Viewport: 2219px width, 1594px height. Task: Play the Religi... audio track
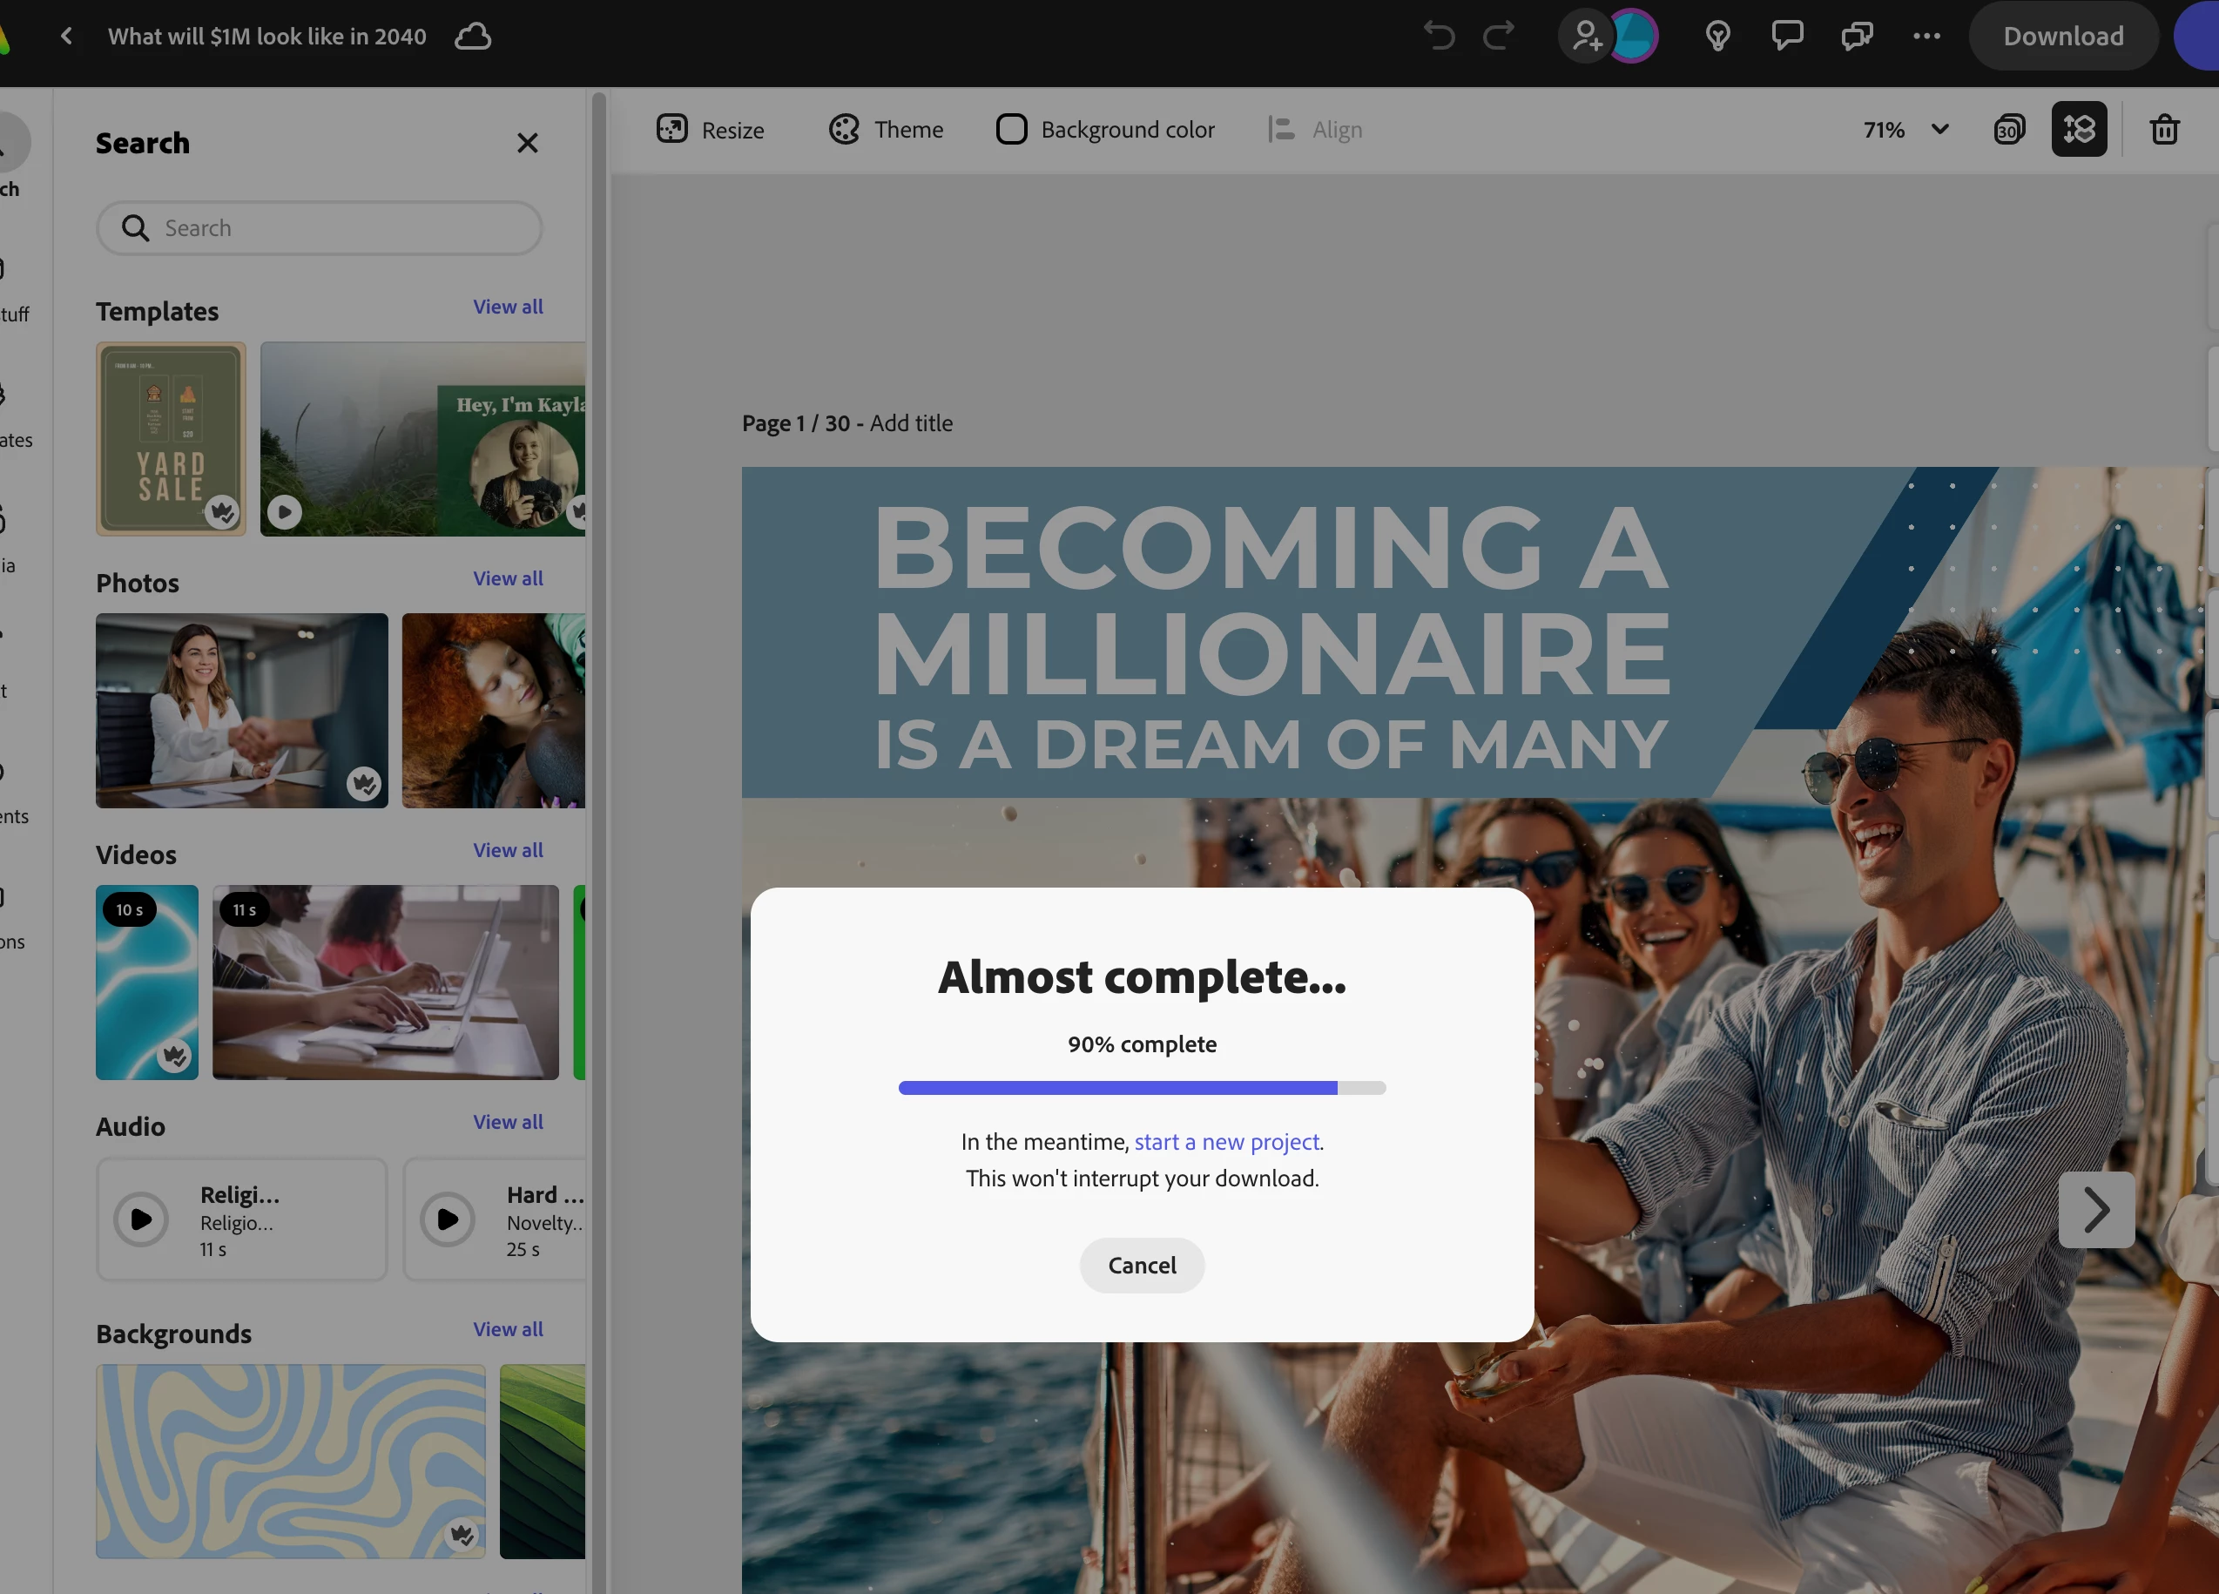click(x=141, y=1219)
